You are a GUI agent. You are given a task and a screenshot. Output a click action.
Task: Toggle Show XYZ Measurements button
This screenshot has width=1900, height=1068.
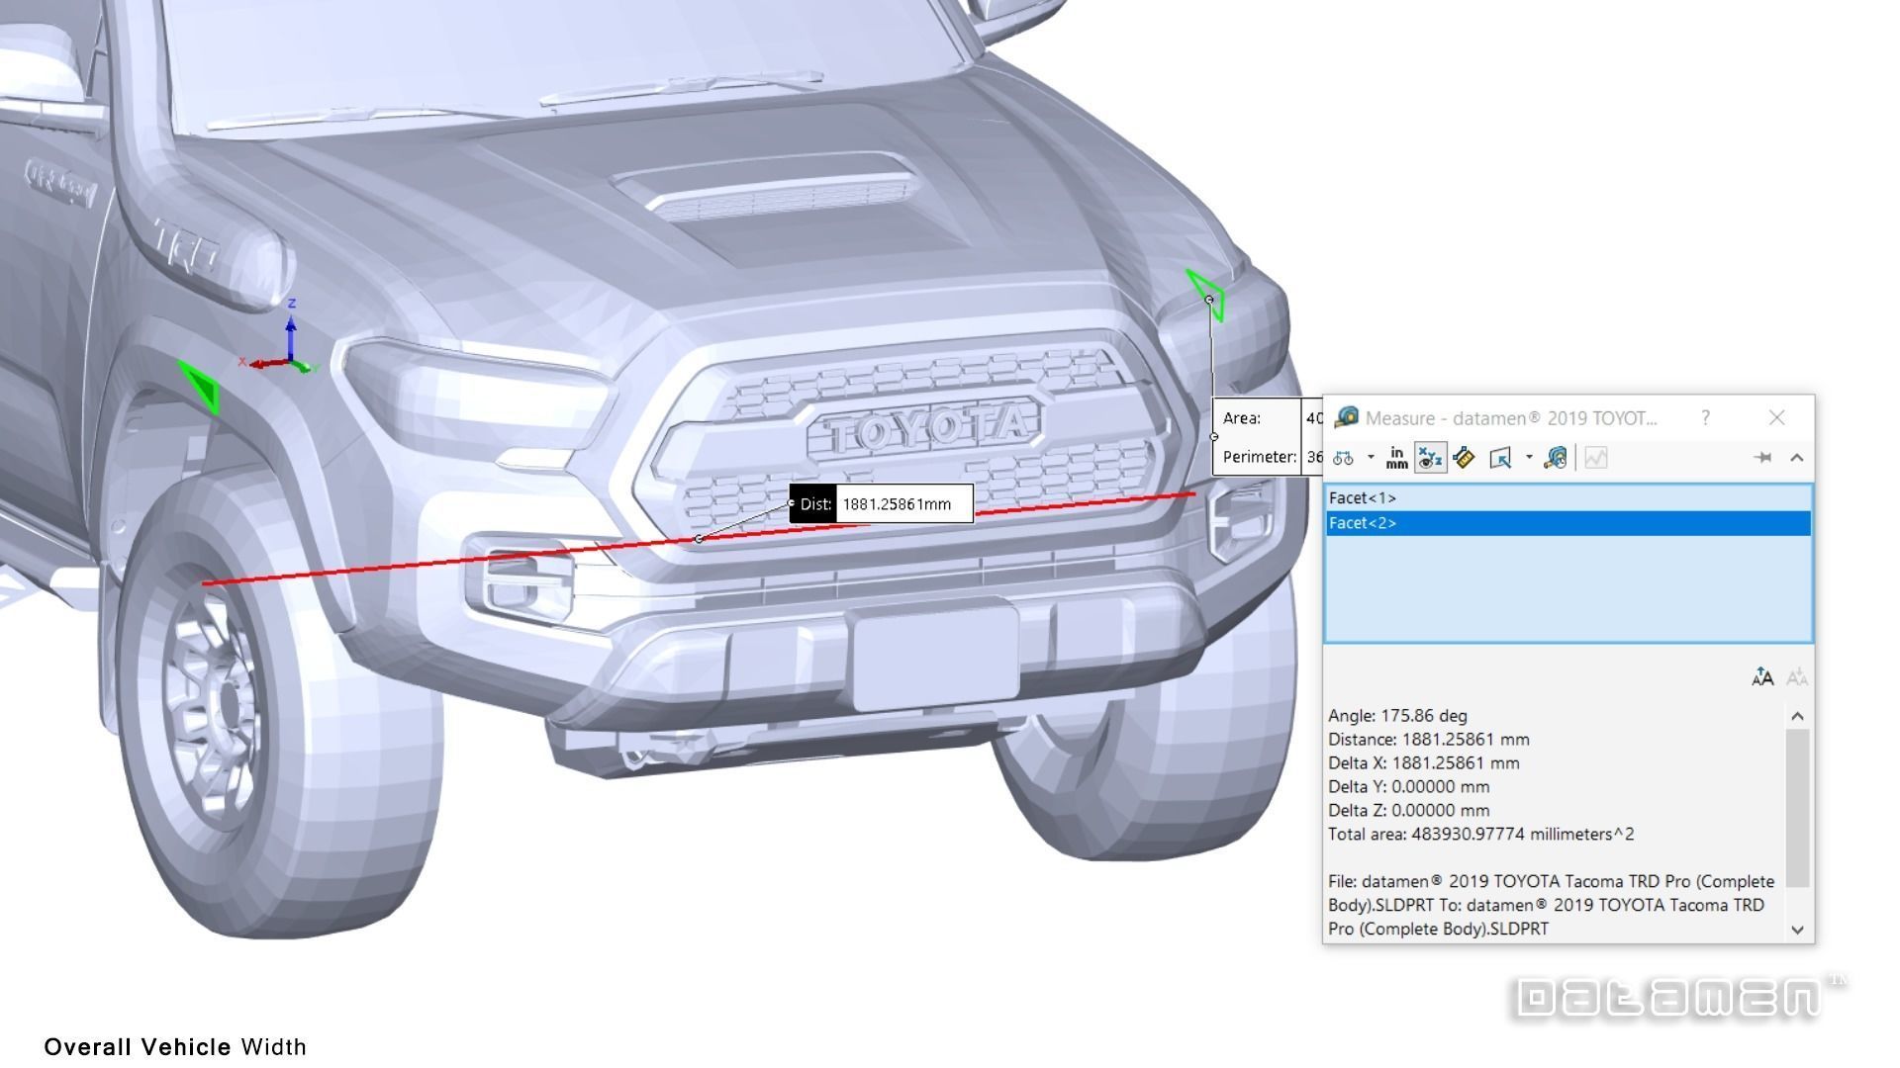point(1430,458)
